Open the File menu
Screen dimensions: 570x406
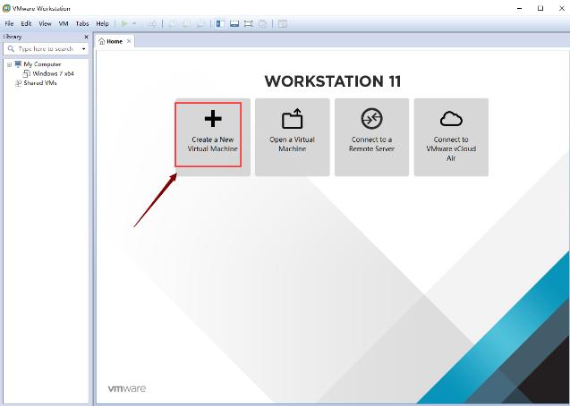coord(9,23)
